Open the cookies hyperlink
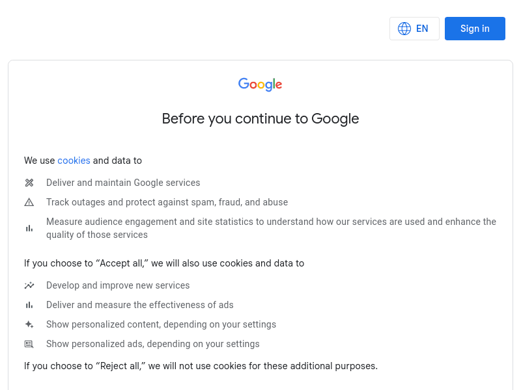This screenshot has height=390, width=521. (x=74, y=161)
